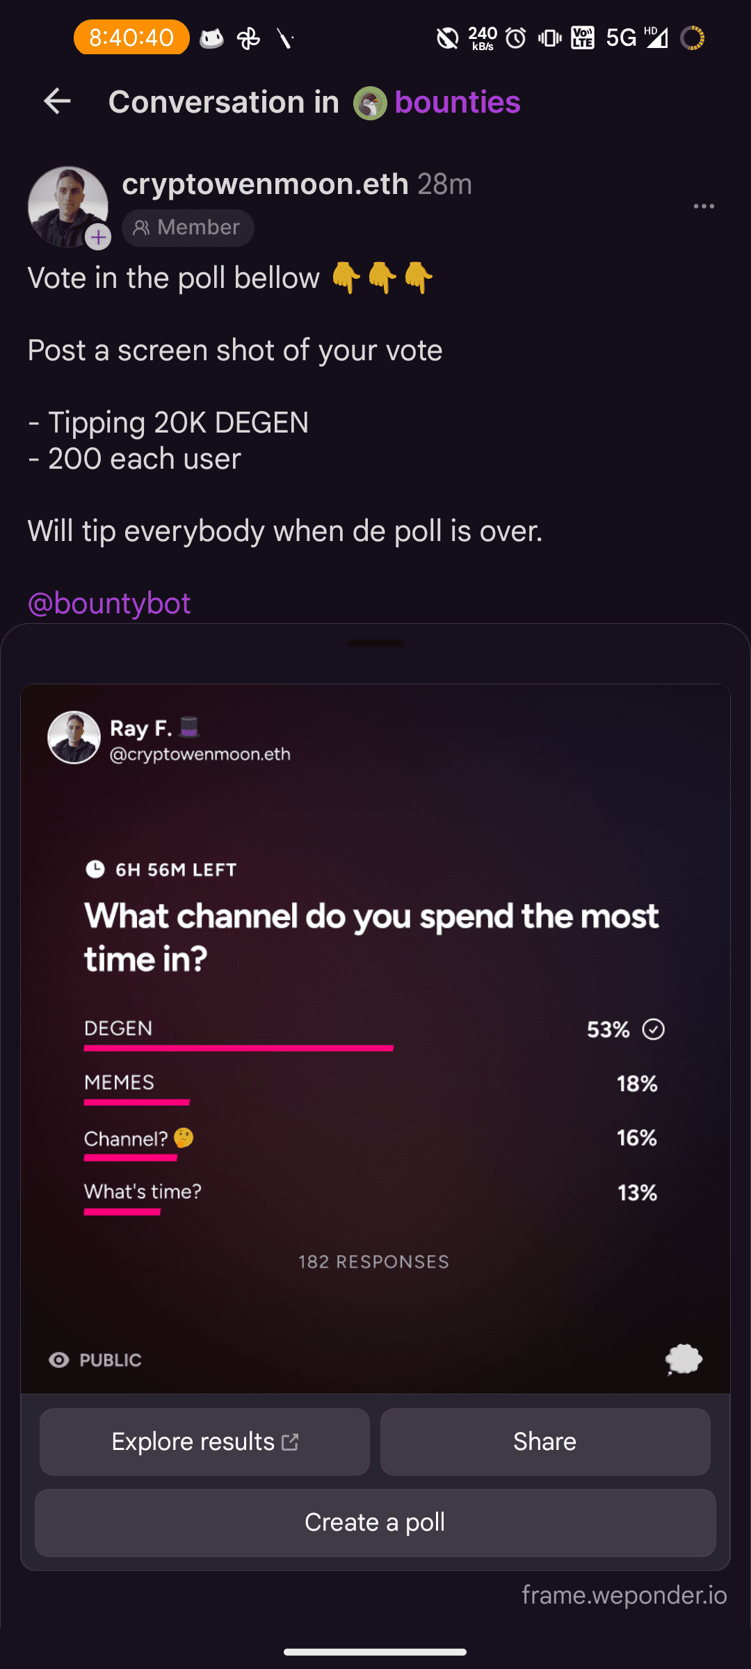Tap the Share button
This screenshot has width=751, height=1669.
pos(545,1442)
